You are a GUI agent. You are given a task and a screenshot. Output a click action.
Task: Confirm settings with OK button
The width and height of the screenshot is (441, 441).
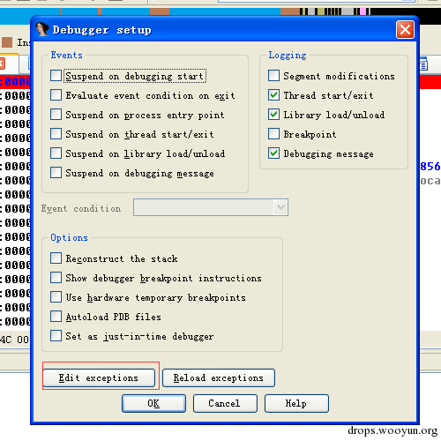pos(153,403)
